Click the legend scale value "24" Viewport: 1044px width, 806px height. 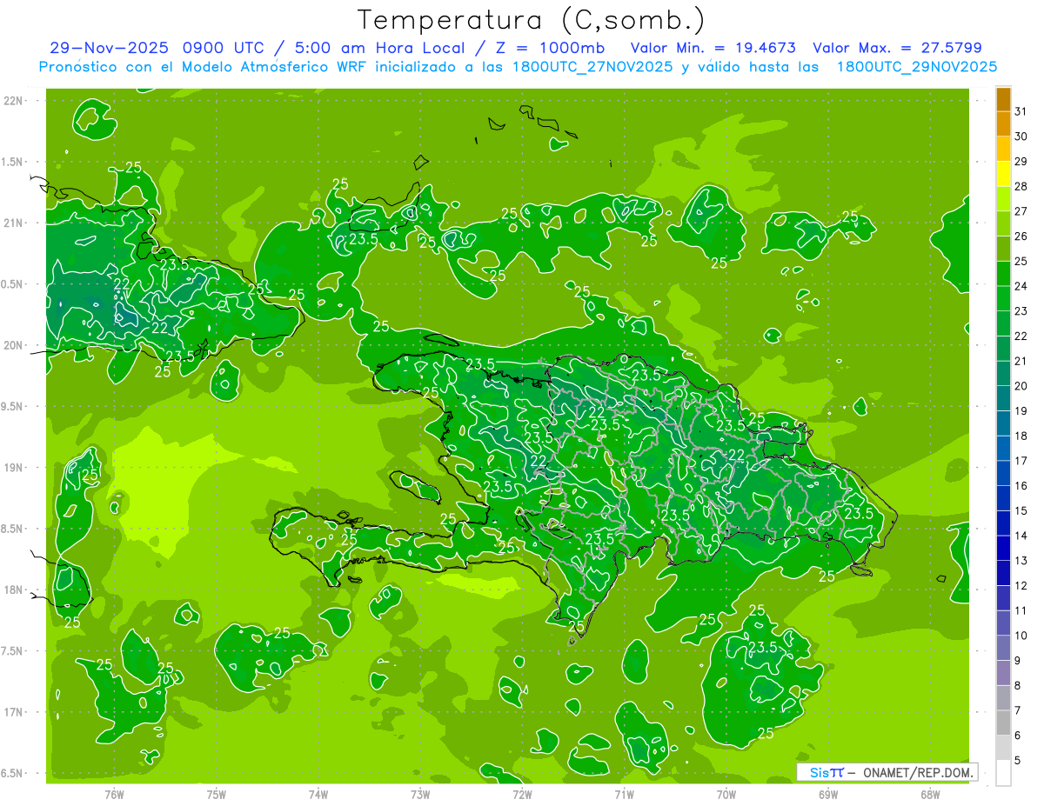coord(1021,286)
